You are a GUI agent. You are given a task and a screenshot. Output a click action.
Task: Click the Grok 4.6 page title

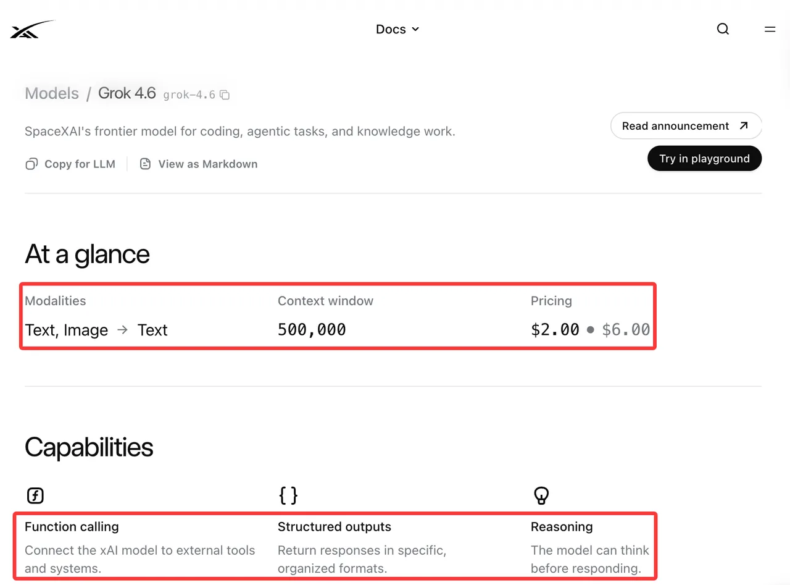[127, 93]
